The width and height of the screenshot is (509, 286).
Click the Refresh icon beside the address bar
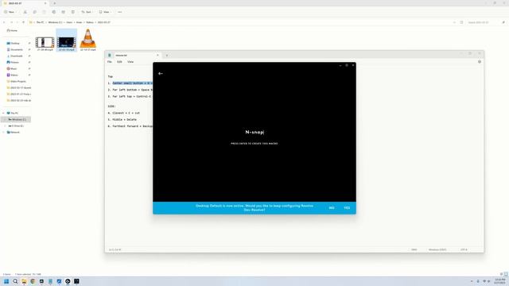click(461, 22)
